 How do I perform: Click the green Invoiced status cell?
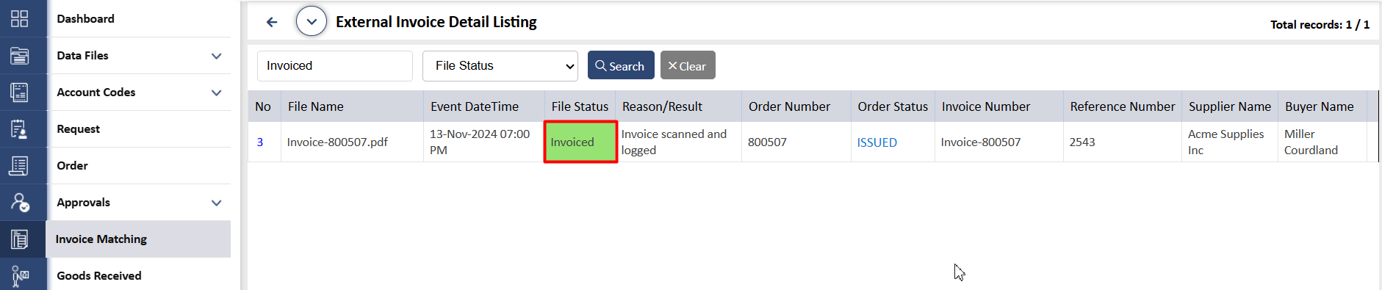point(580,142)
